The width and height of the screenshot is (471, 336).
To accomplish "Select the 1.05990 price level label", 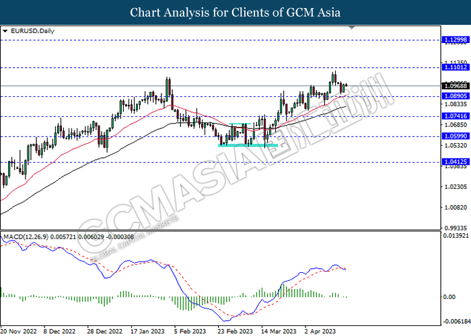I will click(456, 136).
